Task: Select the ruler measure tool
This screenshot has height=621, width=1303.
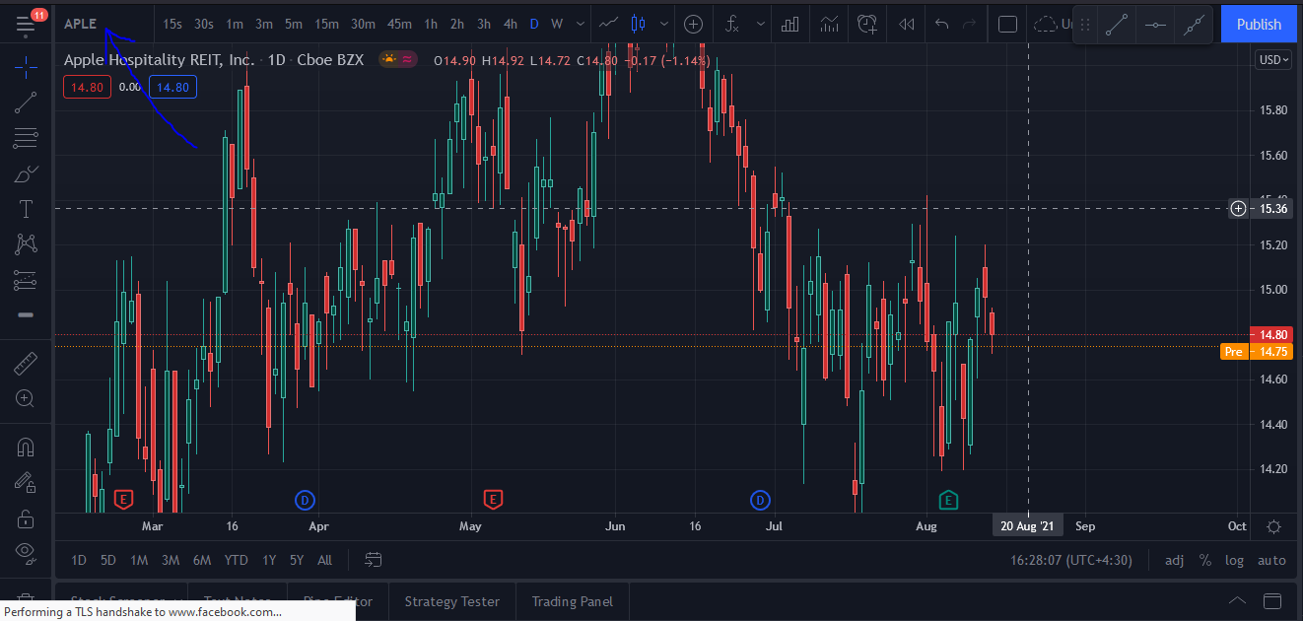Action: click(x=26, y=365)
